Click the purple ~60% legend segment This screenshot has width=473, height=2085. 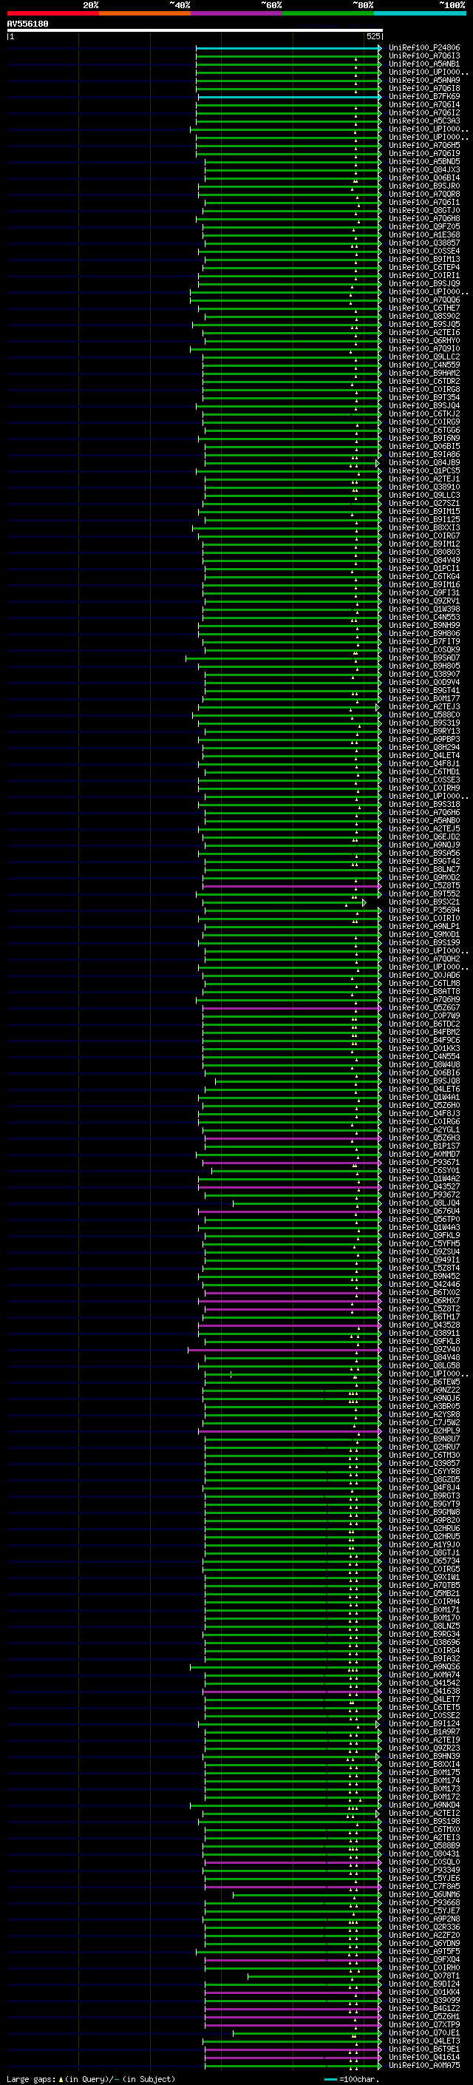point(237,13)
